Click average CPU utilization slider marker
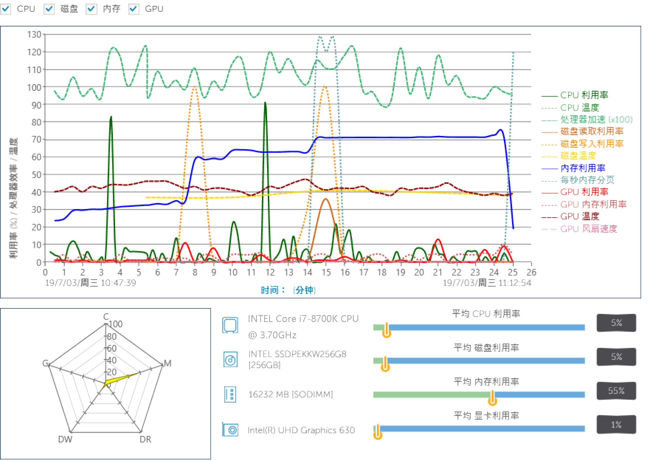Viewport: 650px width, 461px height. 386,331
